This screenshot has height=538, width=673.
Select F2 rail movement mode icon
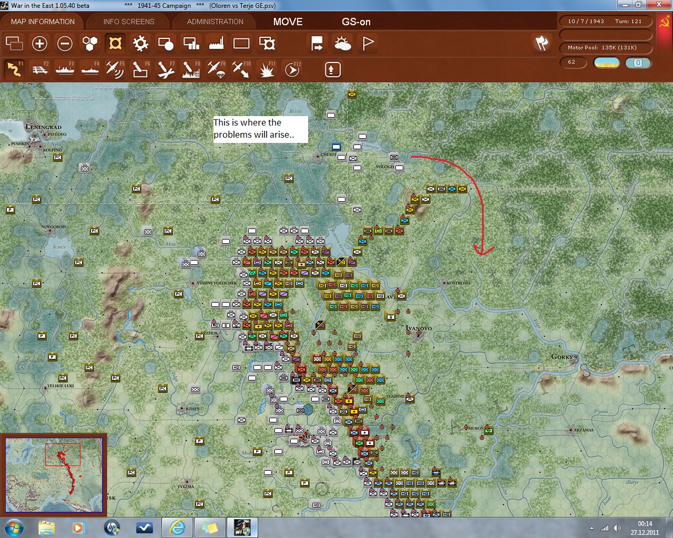pos(39,69)
